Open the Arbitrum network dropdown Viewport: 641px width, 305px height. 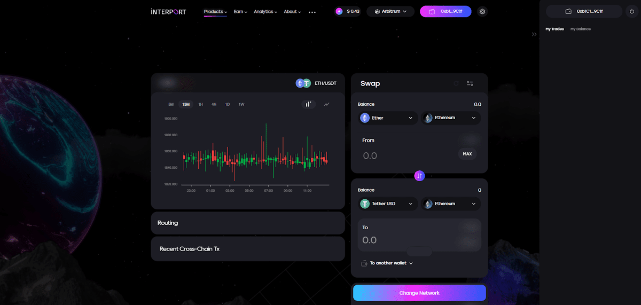(390, 11)
